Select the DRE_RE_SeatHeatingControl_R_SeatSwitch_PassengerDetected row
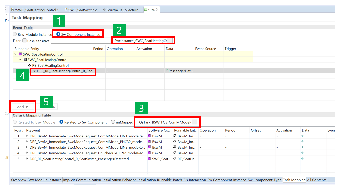 174,159
